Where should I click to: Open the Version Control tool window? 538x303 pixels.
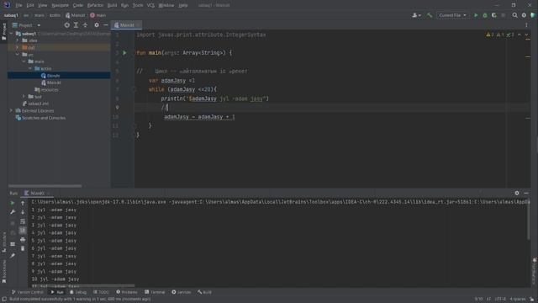coord(28,292)
